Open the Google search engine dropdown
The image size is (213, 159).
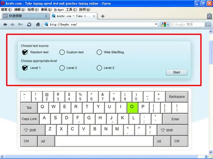coord(165,24)
